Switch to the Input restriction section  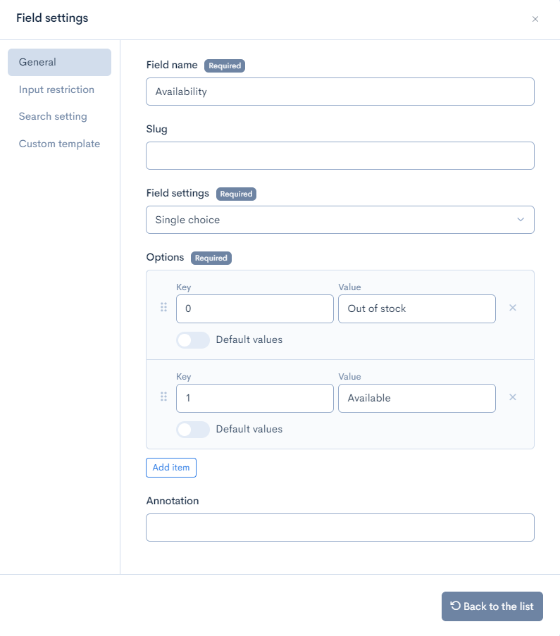pos(56,89)
